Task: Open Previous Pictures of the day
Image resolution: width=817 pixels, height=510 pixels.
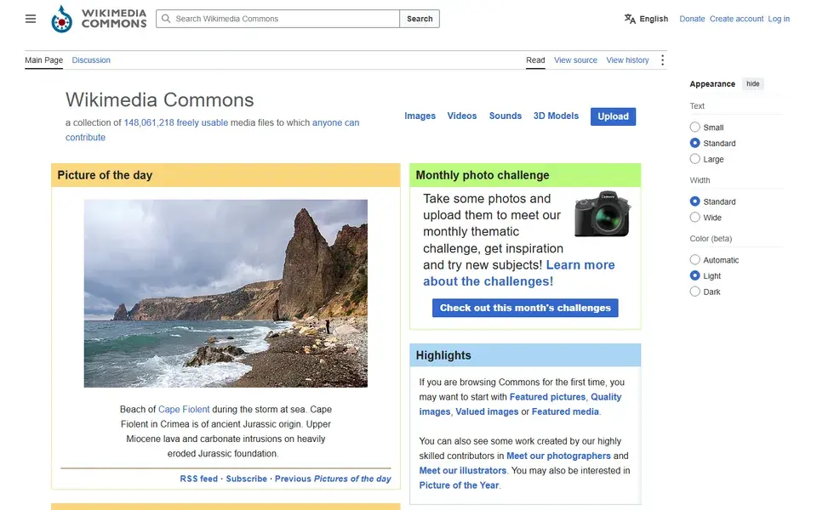Action: point(333,479)
